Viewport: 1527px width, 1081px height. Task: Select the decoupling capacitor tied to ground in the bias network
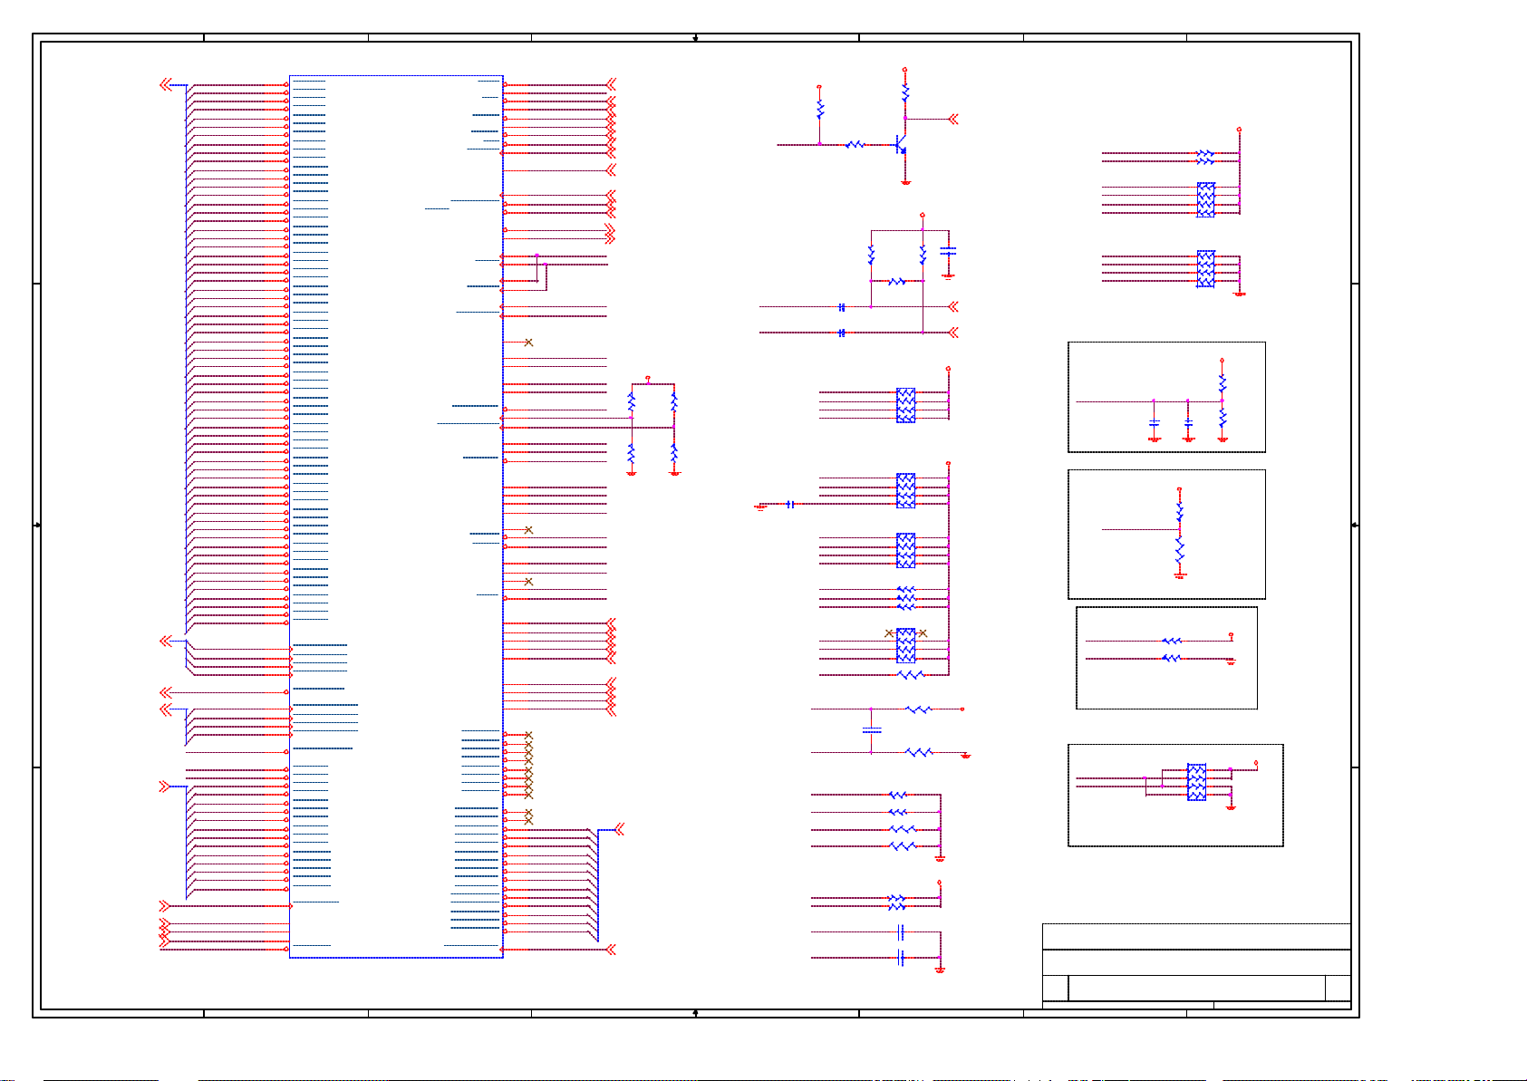(948, 249)
